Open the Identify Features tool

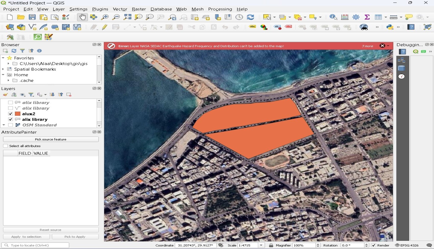(333, 17)
